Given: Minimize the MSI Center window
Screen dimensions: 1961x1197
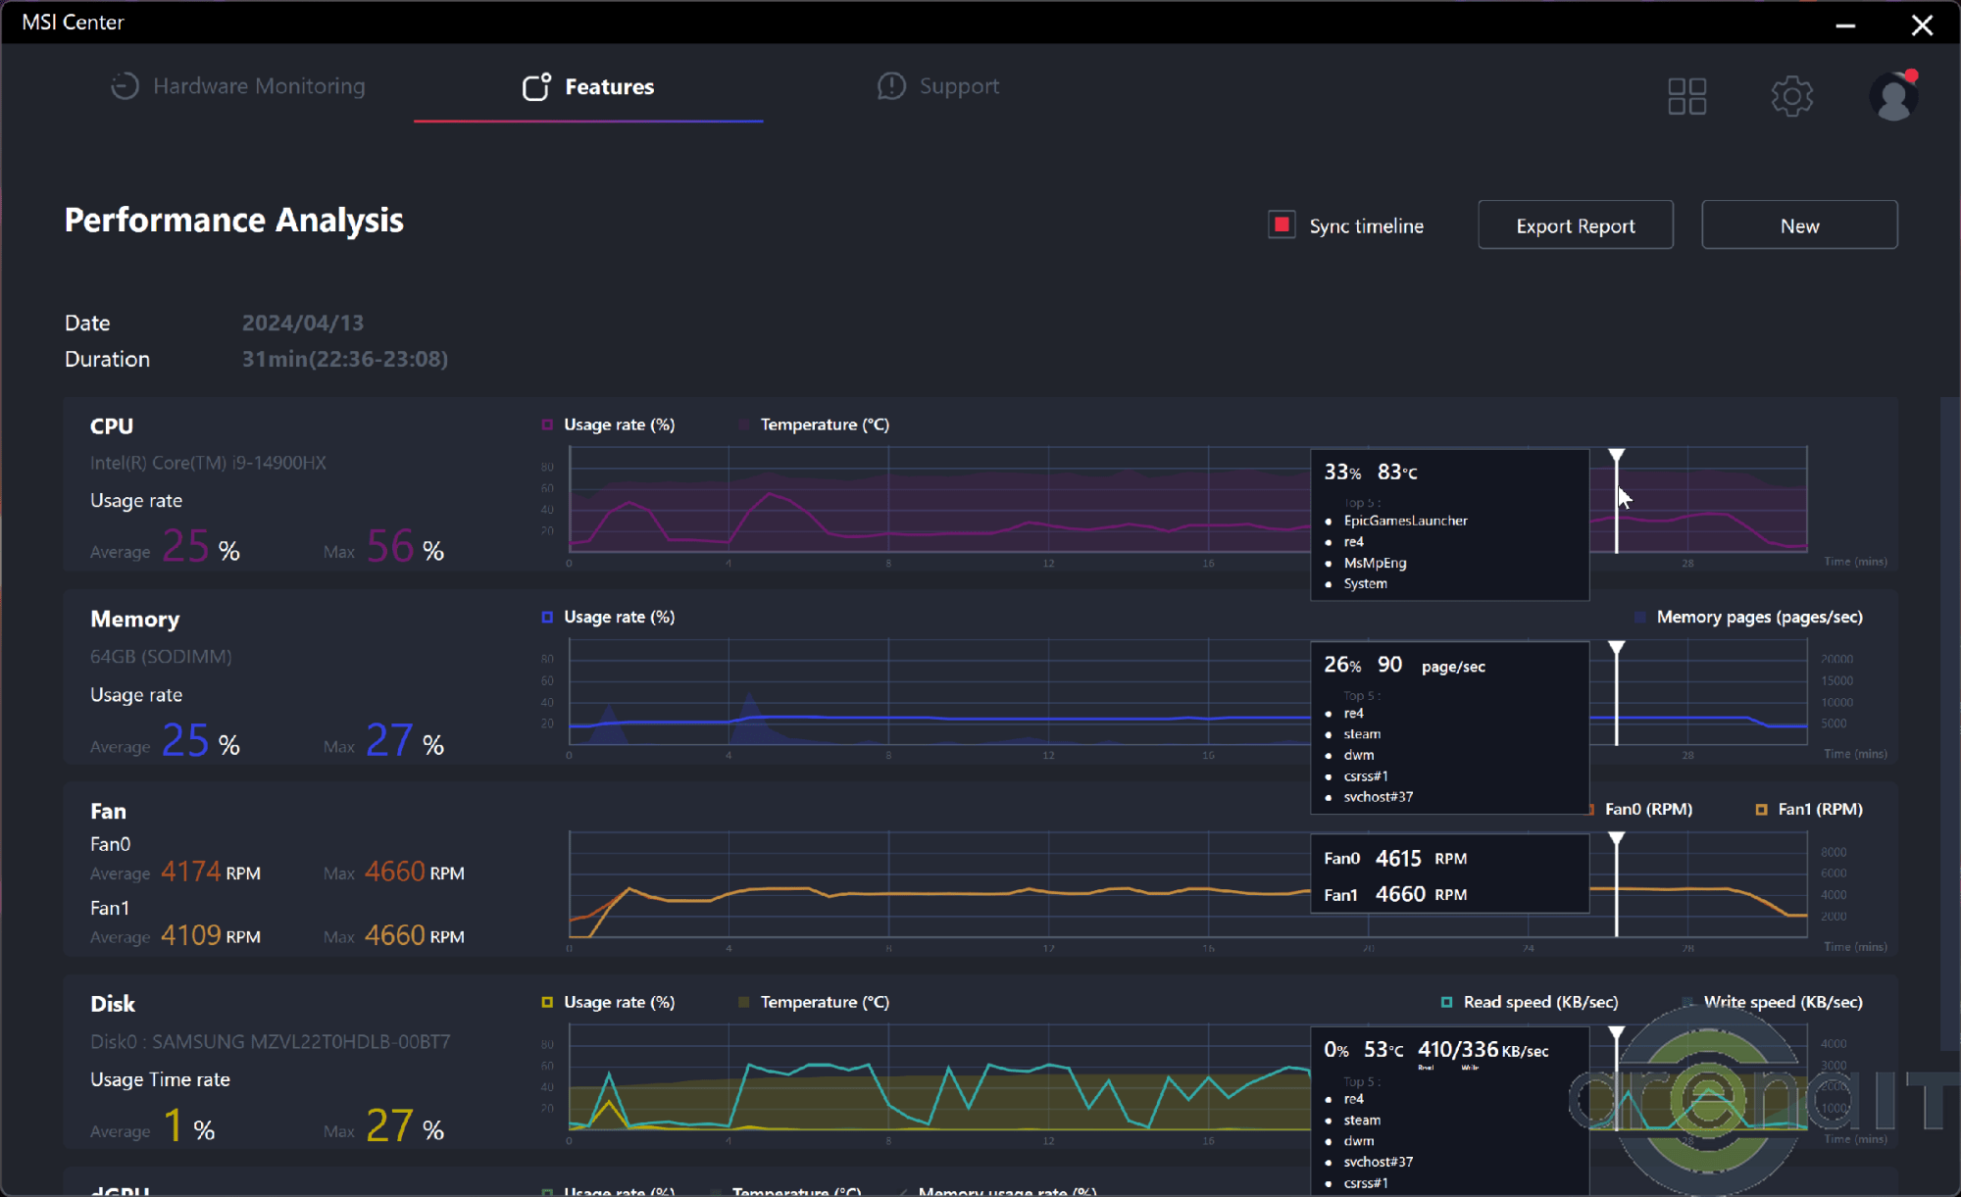Looking at the screenshot, I should click(1845, 25).
